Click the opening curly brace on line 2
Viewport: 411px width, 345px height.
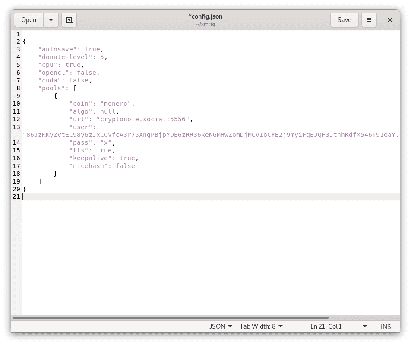coord(24,42)
